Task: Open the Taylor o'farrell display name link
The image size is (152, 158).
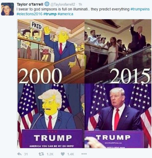Action: pyautogui.click(x=30, y=4)
